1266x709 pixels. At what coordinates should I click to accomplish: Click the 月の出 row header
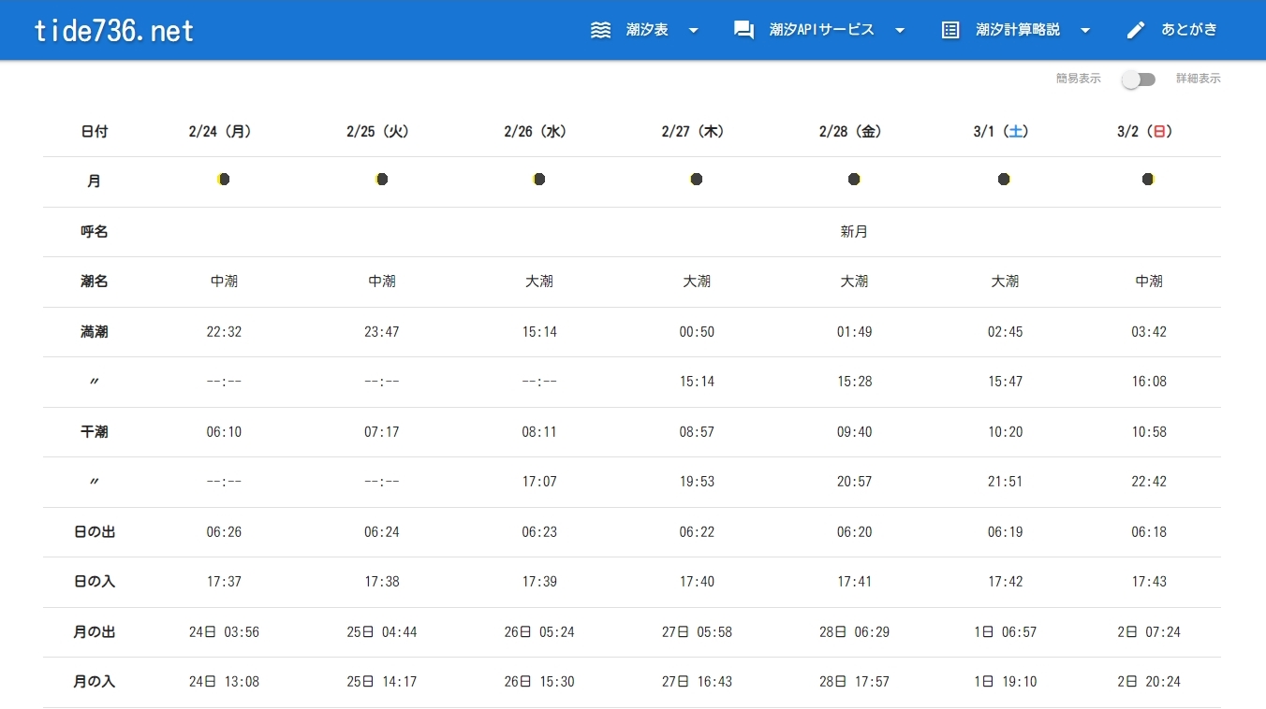(x=94, y=632)
